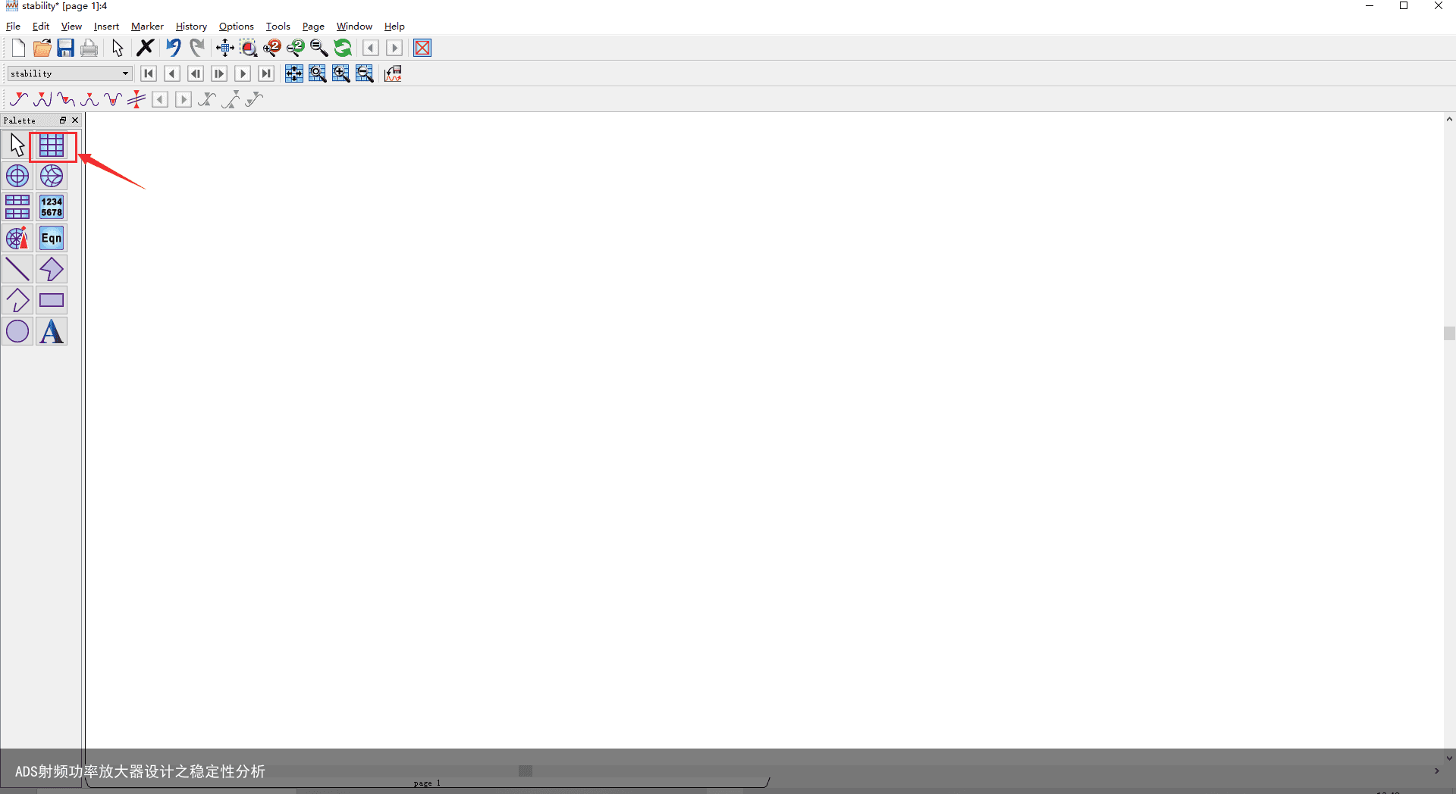The height and width of the screenshot is (794, 1456).
Task: Delete selection with the black X icon
Action: coord(145,48)
